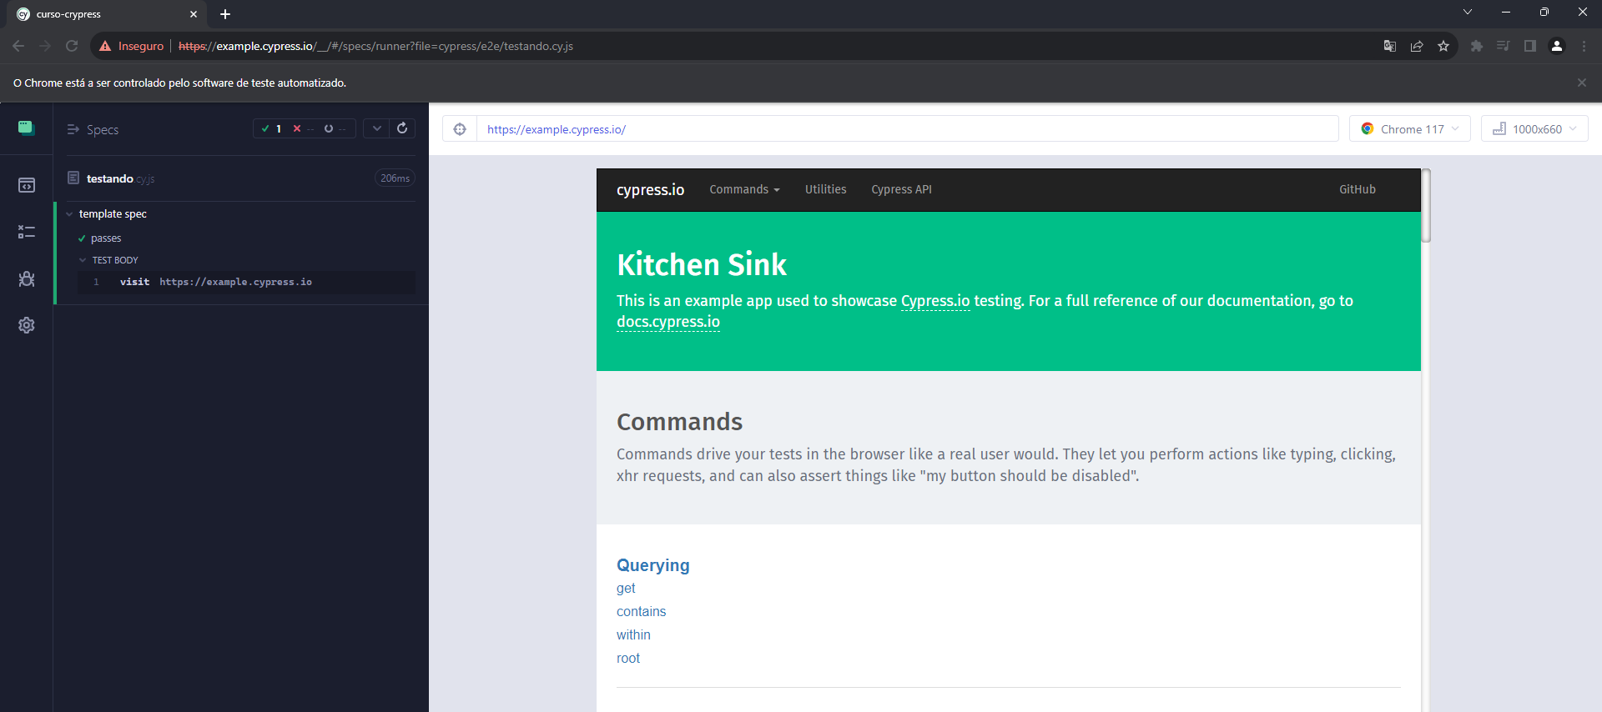Open the Settings gear in sidebar

(x=27, y=325)
